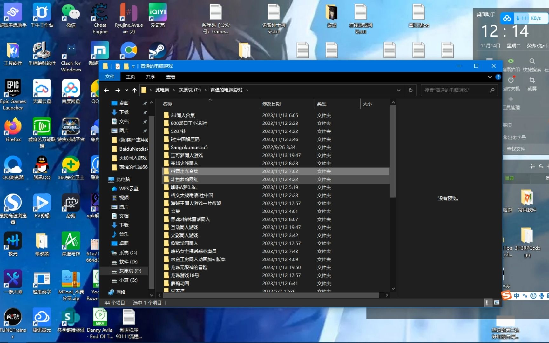Click 截屏 in desktop assistant panel

point(532,84)
